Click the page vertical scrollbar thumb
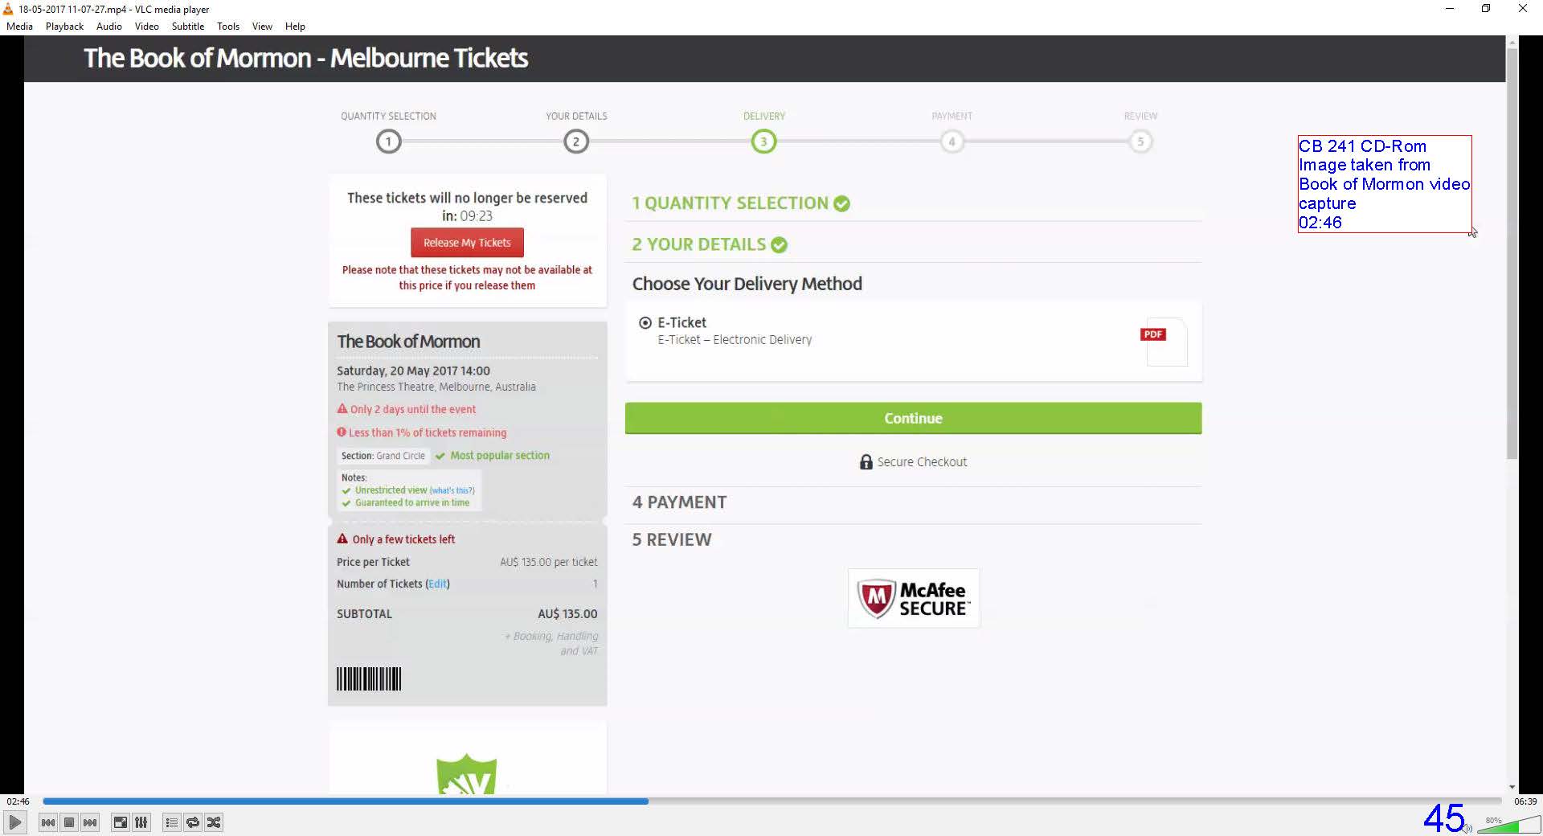1543x836 pixels. click(x=1512, y=253)
